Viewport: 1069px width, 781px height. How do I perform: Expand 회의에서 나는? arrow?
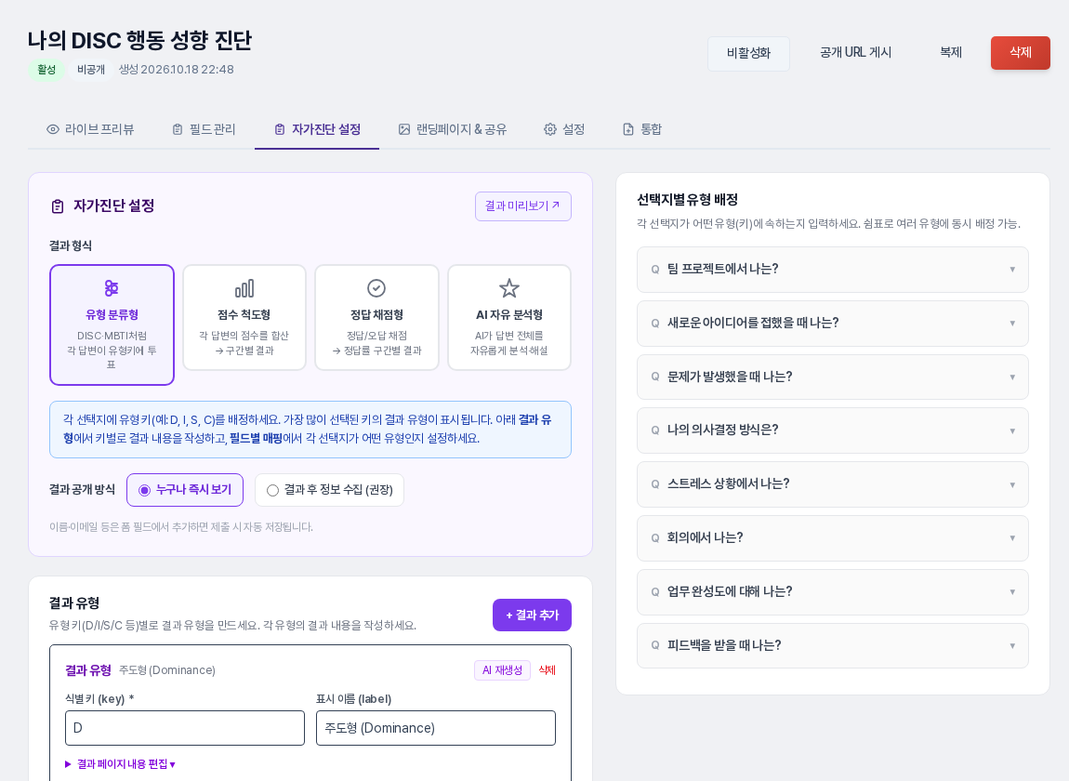coord(1012,538)
